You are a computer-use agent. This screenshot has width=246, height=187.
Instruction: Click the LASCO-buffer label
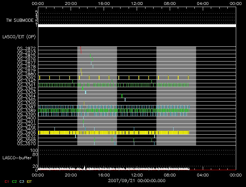(x=17, y=158)
